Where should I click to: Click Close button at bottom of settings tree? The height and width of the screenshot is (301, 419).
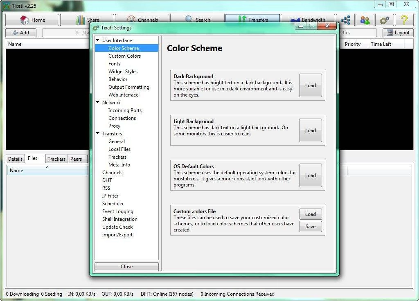point(127,267)
